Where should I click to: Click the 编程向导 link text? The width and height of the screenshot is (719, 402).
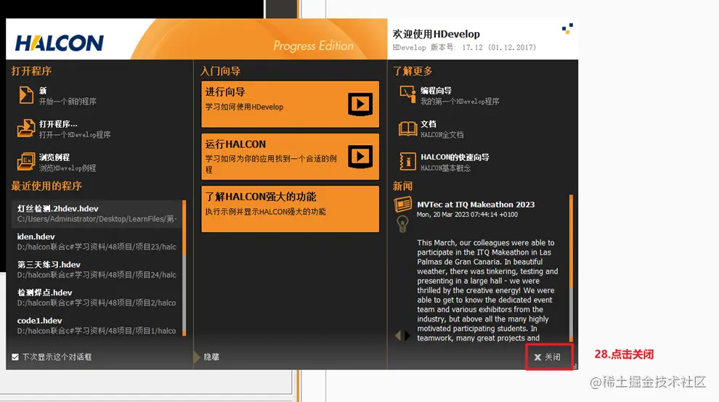(x=436, y=91)
